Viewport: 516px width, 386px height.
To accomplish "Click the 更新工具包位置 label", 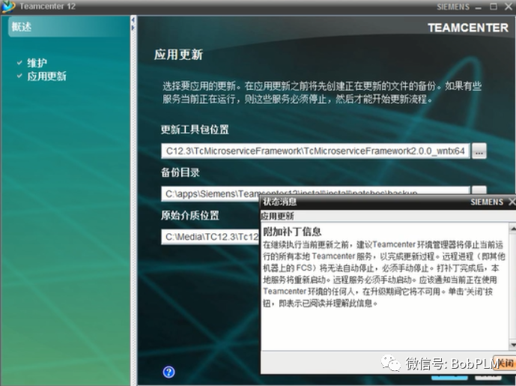I will click(x=195, y=130).
